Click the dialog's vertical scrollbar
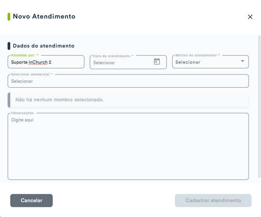 point(259,106)
